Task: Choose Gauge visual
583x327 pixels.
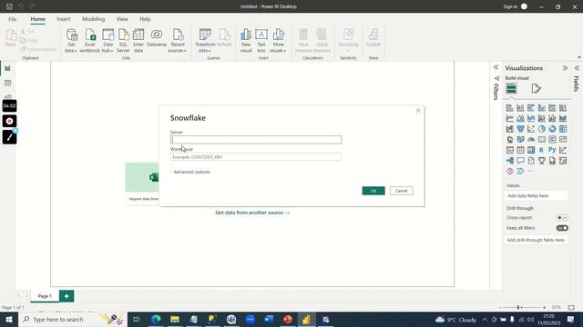Action: 531,139
